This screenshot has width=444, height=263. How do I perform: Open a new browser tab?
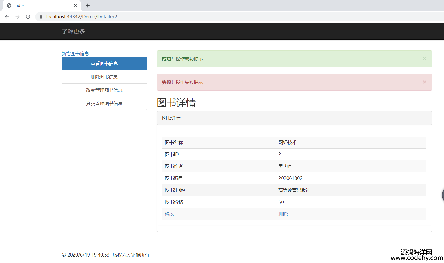point(88,5)
